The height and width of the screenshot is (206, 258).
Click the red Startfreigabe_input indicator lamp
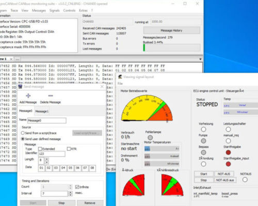228,164
